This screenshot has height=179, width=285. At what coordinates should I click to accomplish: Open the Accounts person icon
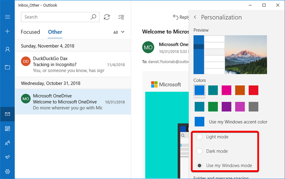7,49
